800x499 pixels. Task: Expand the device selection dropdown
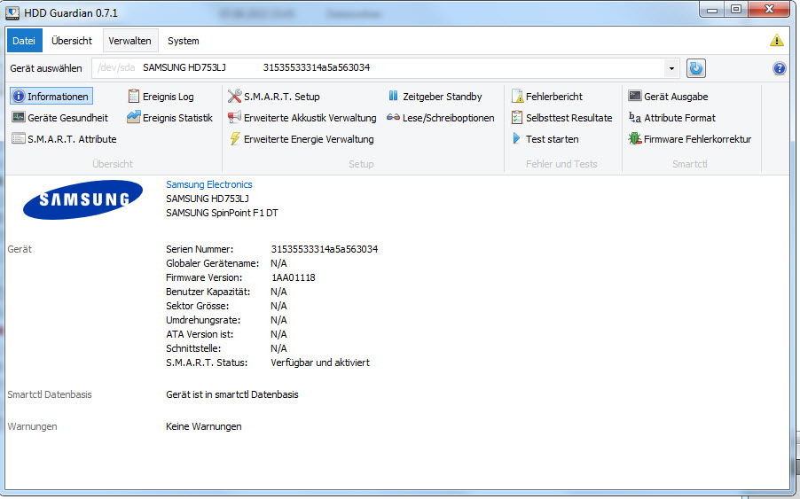(671, 68)
